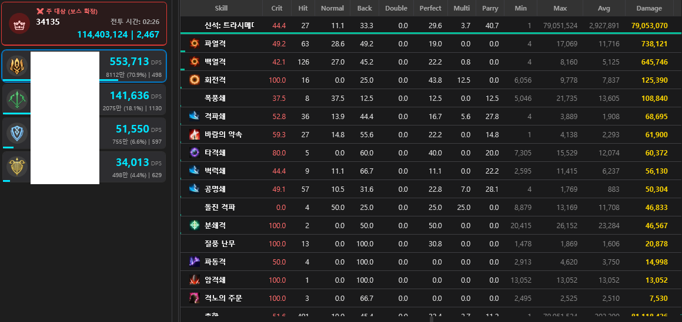Click the gold harp-like class icon of the 34,013 DPS player
This screenshot has width=682, height=322.
pyautogui.click(x=16, y=167)
